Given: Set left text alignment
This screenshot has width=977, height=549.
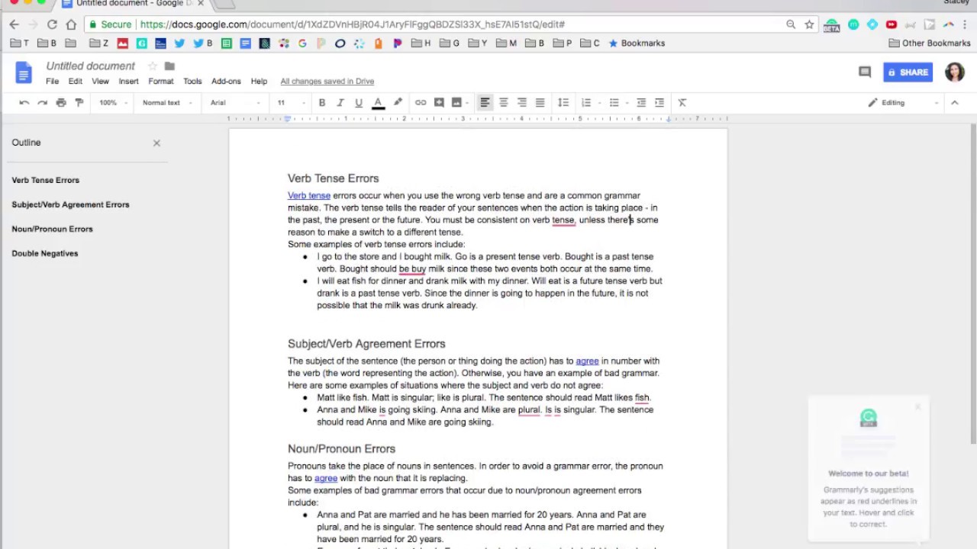Looking at the screenshot, I should pyautogui.click(x=485, y=103).
